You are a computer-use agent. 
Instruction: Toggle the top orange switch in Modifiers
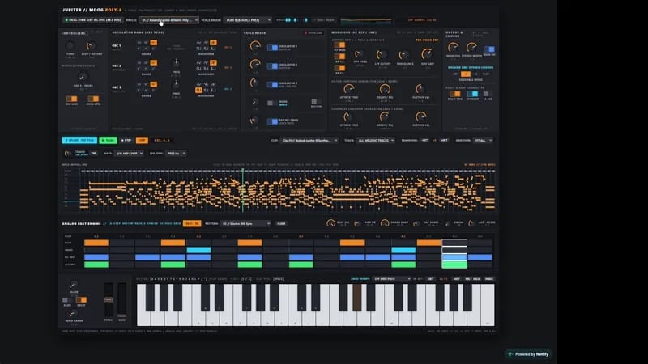(339, 44)
